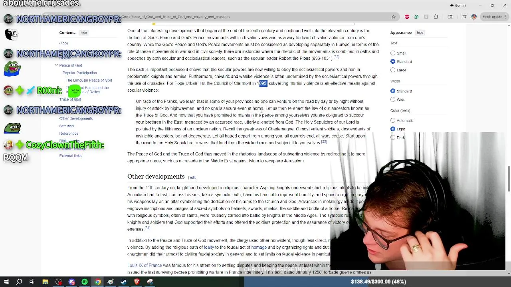Open the Grammarly extension icon
Image resolution: width=511 pixels, height=287 pixels.
[416, 17]
